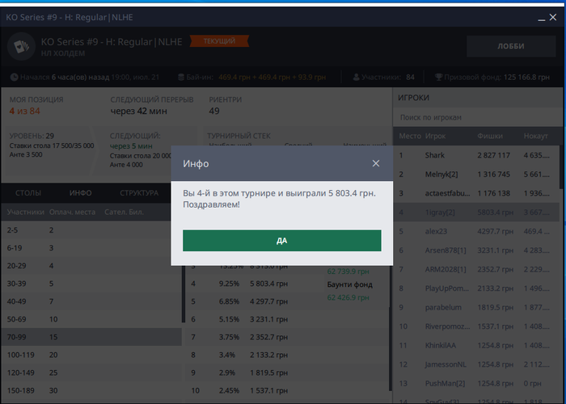
Task: Close the Инфо dialog with X
Action: pyautogui.click(x=376, y=163)
